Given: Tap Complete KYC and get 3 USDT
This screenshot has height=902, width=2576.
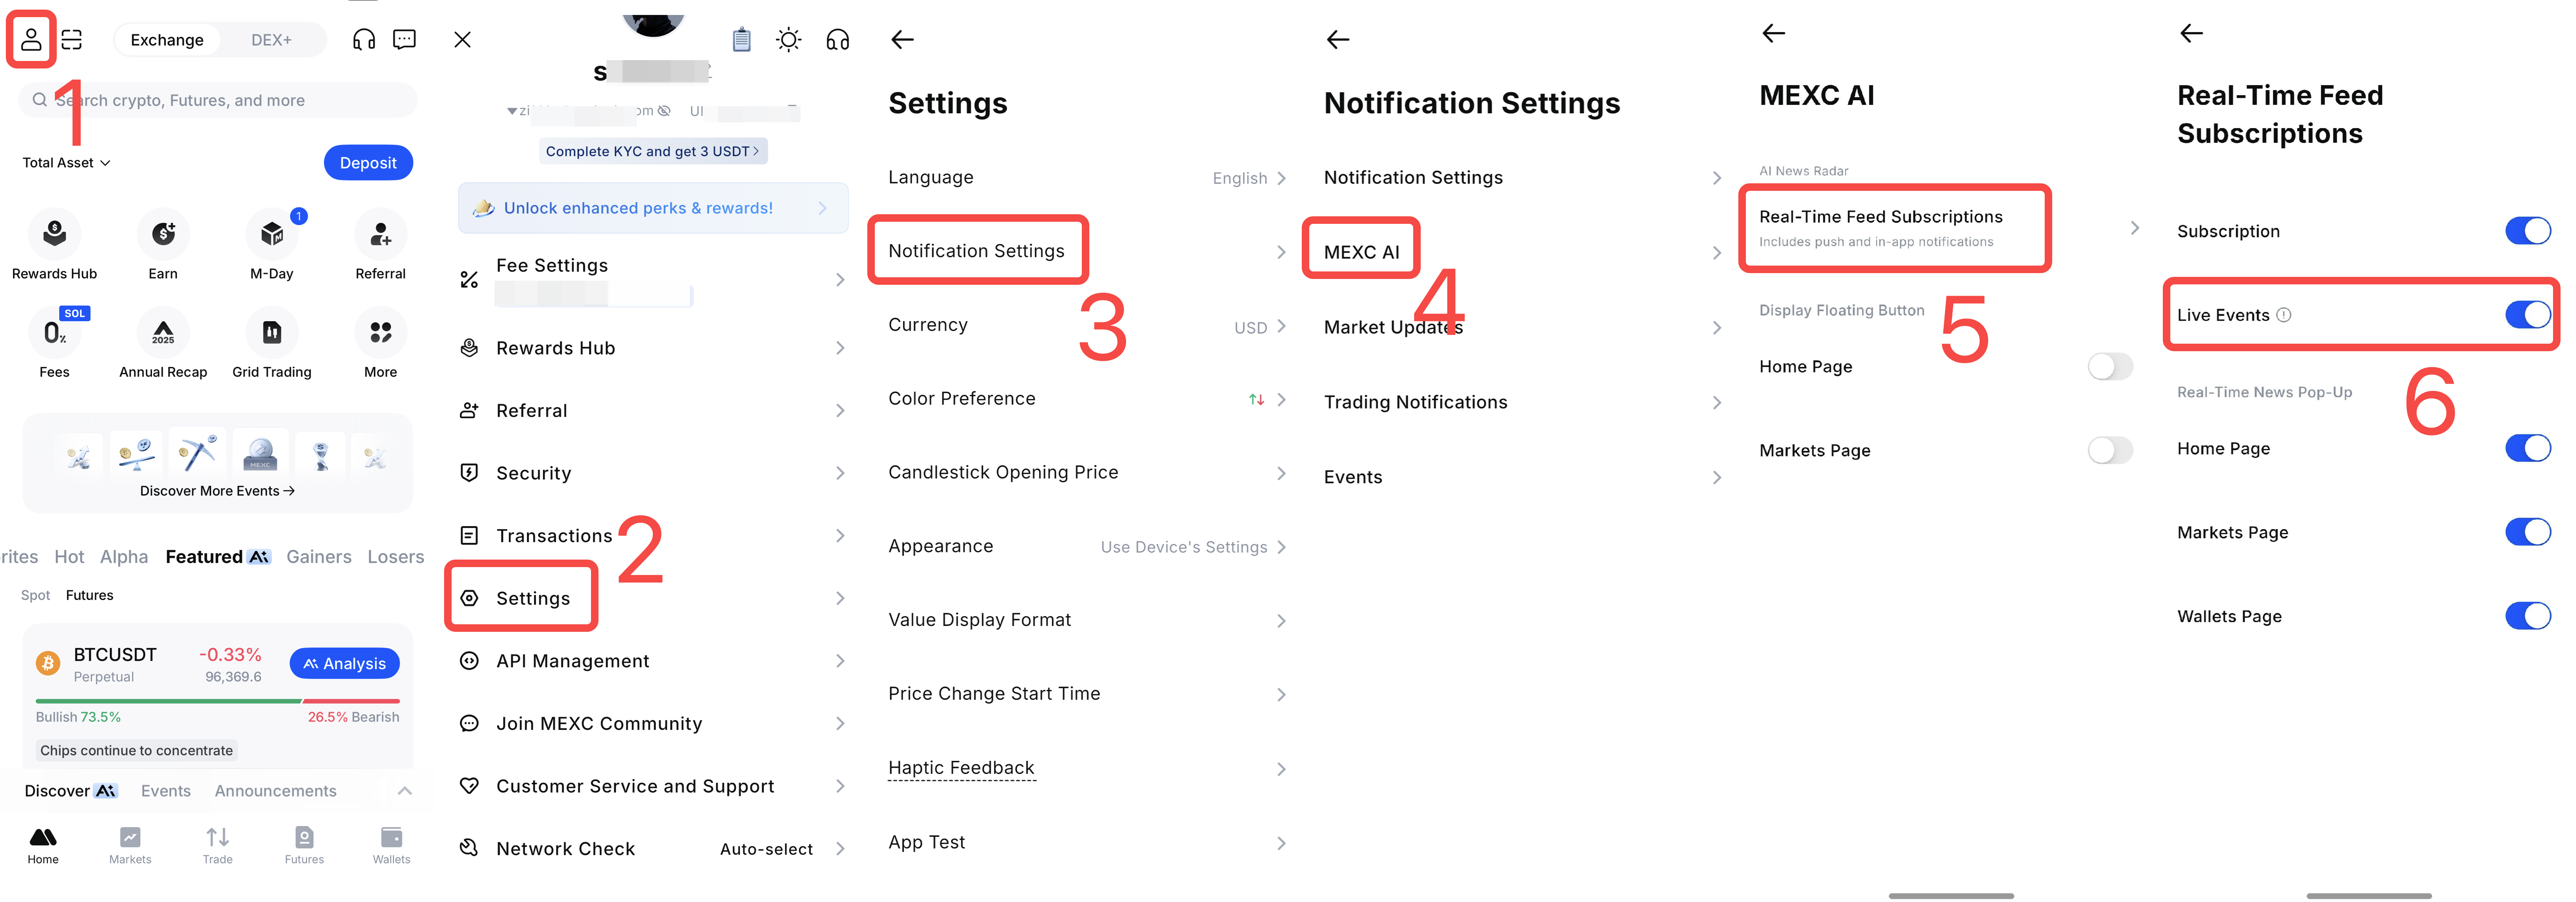Looking at the screenshot, I should coord(652,151).
